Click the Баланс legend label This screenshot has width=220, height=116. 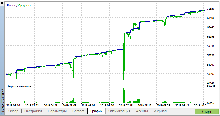pos(11,6)
